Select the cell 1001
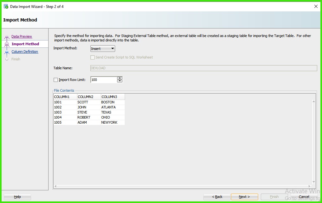 65,102
